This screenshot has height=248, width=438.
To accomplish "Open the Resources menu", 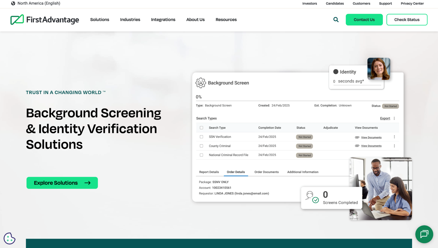I will pos(226,20).
